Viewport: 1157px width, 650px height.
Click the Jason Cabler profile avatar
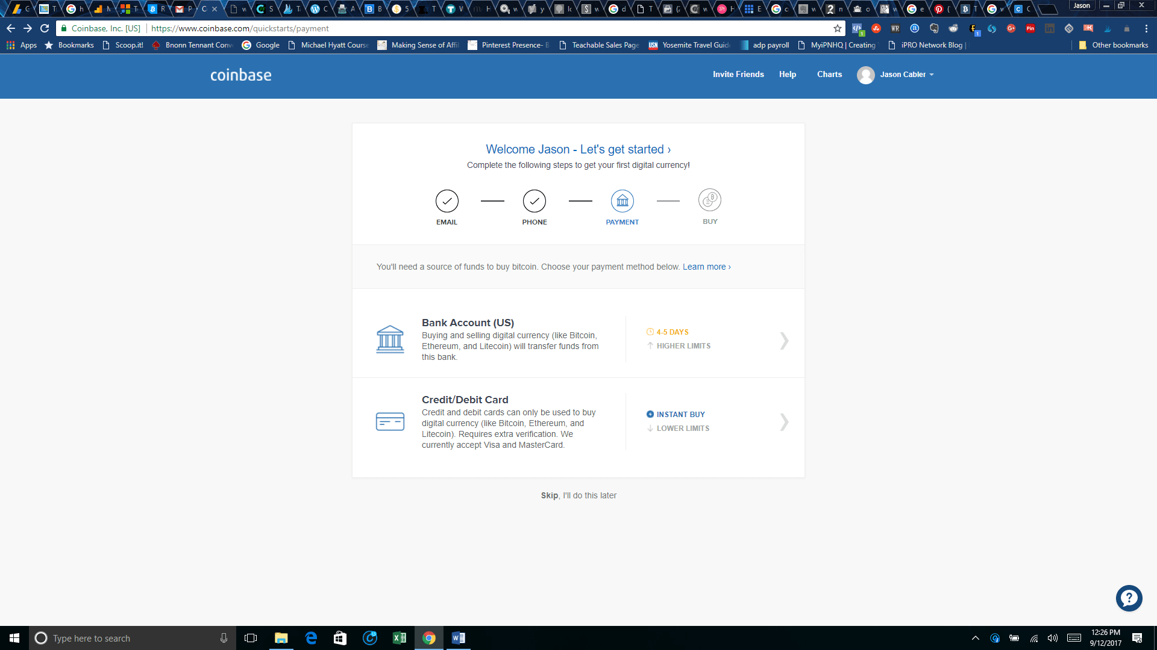pos(866,75)
